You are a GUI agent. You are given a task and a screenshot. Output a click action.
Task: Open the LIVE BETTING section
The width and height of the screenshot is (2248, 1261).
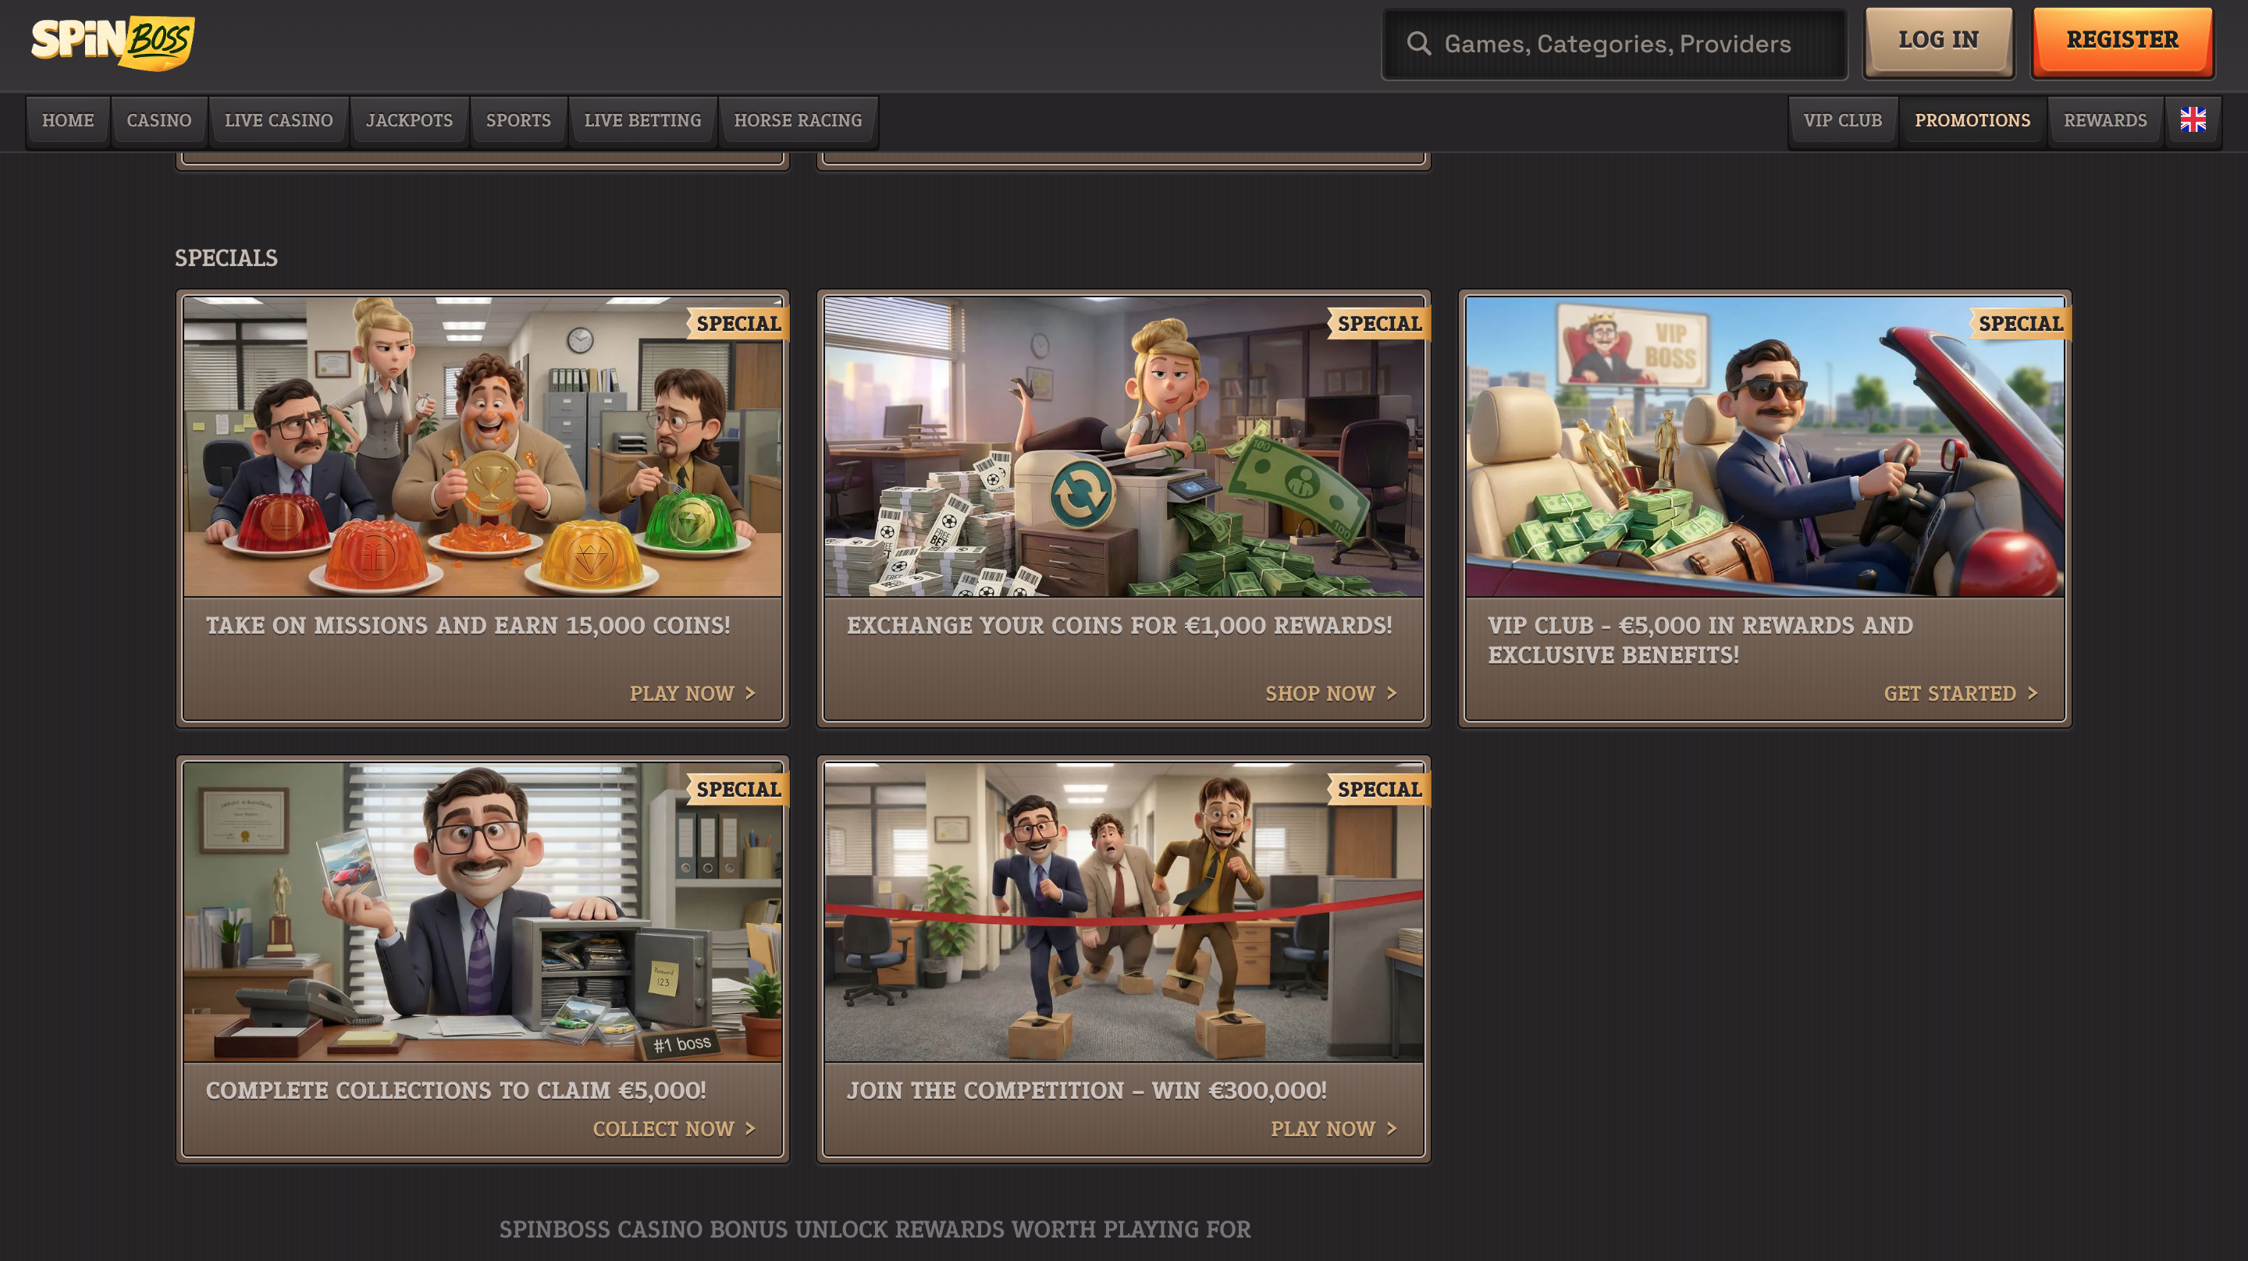click(x=642, y=120)
